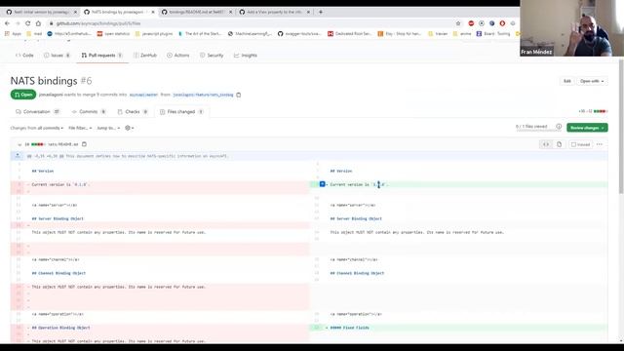Open 'Changes from all commits' dropdown
This screenshot has height=351, width=624.
click(x=37, y=128)
